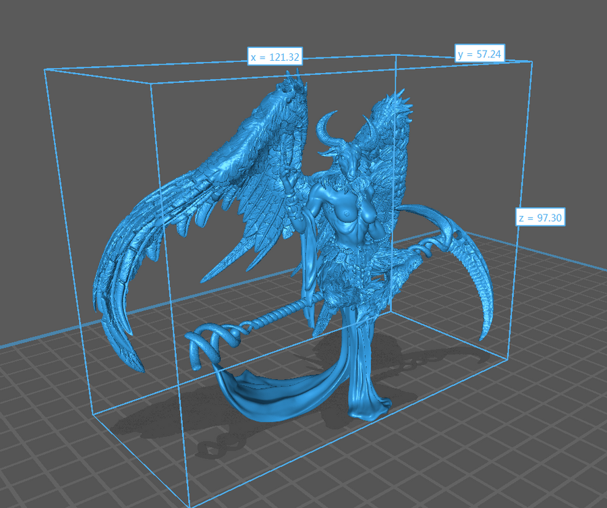
Task: Click the y = 57.24 dimension label
Action: [481, 55]
